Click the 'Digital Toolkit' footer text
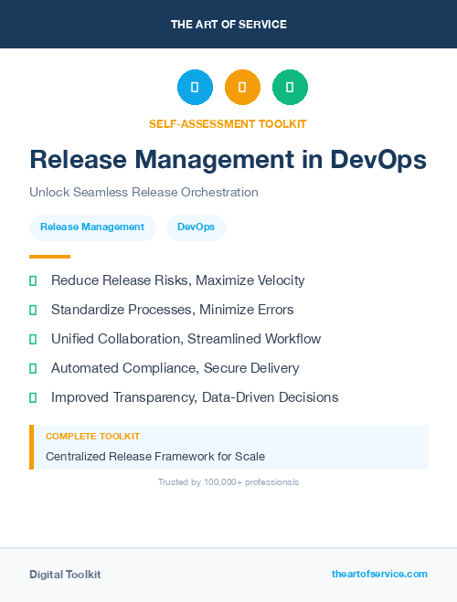This screenshot has height=602, width=457. click(65, 575)
